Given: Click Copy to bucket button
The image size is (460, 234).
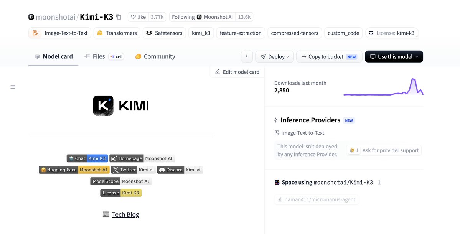Looking at the screenshot, I should (329, 57).
